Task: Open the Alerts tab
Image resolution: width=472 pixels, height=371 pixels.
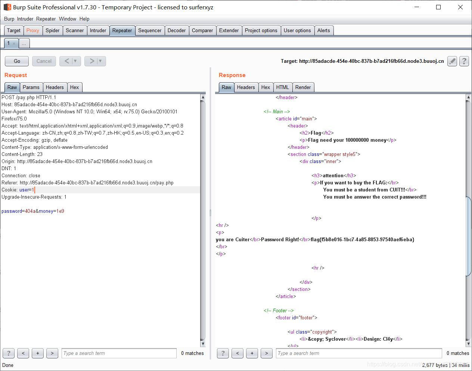Action: (324, 31)
